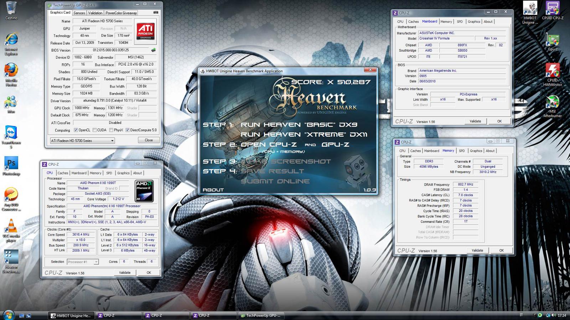This screenshot has height=320, width=570.
Task: Open Heaven Benchmark desktop icon
Action: [x=11, y=262]
